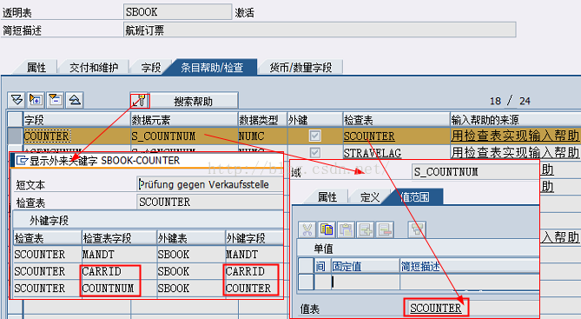Click the COUNTER foreign key field cell
The image size is (581, 319).
coord(254,289)
